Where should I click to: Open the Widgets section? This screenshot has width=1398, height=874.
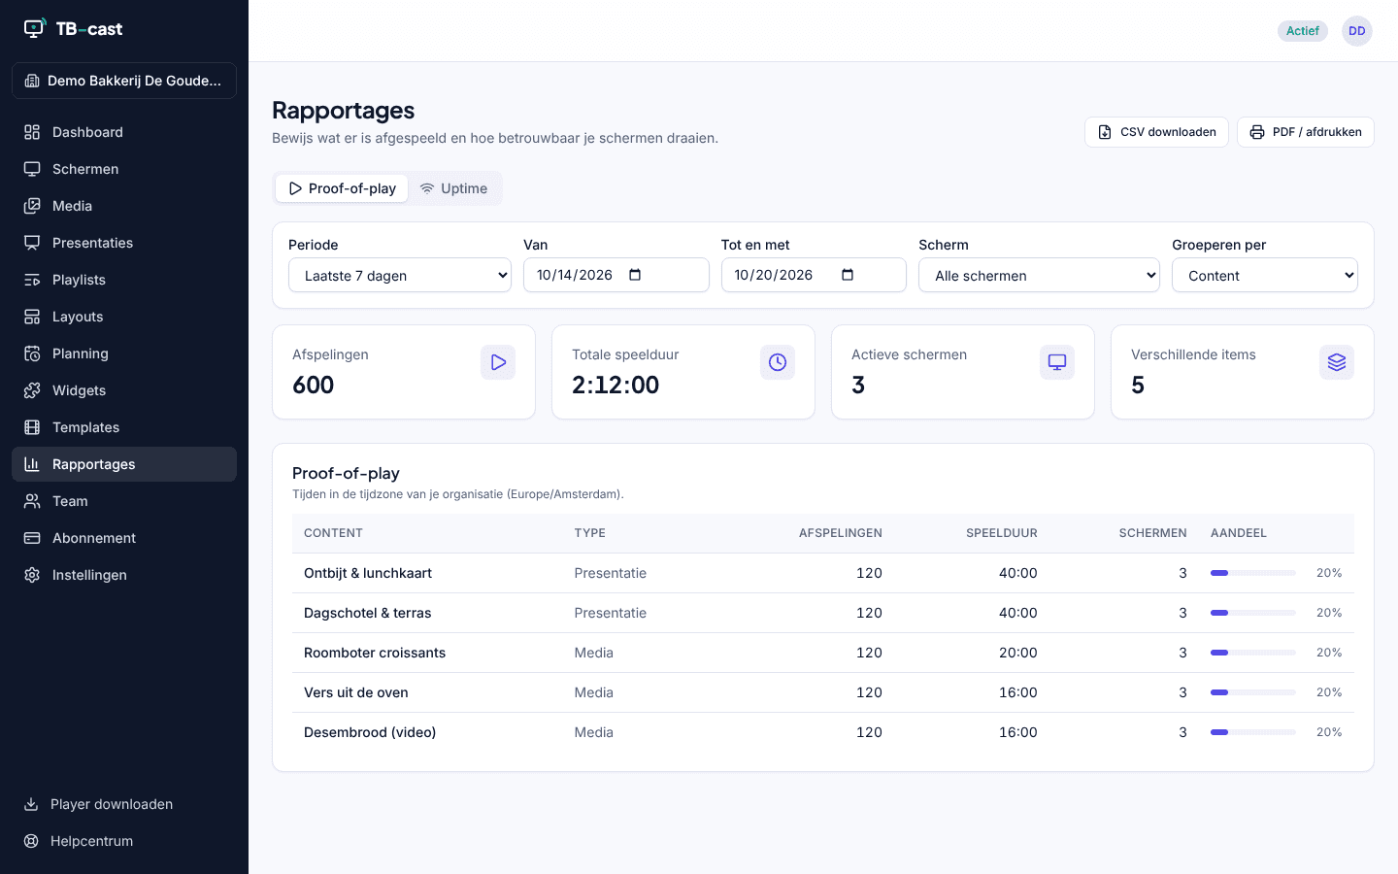click(x=124, y=390)
